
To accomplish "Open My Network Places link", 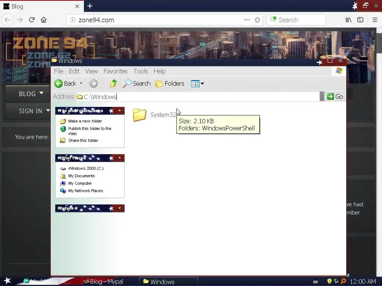I will click(85, 191).
